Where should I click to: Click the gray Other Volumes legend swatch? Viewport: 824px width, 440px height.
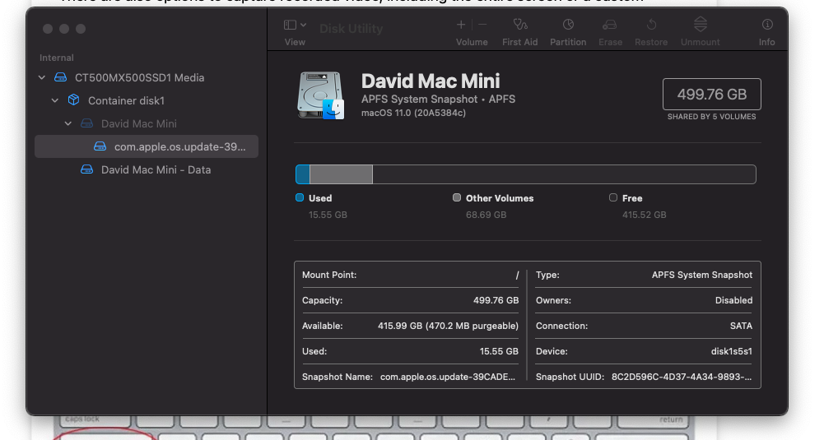(457, 197)
